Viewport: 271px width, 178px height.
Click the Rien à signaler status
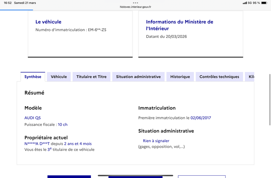156,141
